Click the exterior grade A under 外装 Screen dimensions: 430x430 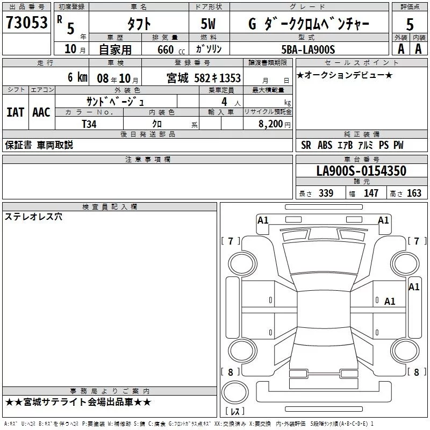[x=401, y=49]
